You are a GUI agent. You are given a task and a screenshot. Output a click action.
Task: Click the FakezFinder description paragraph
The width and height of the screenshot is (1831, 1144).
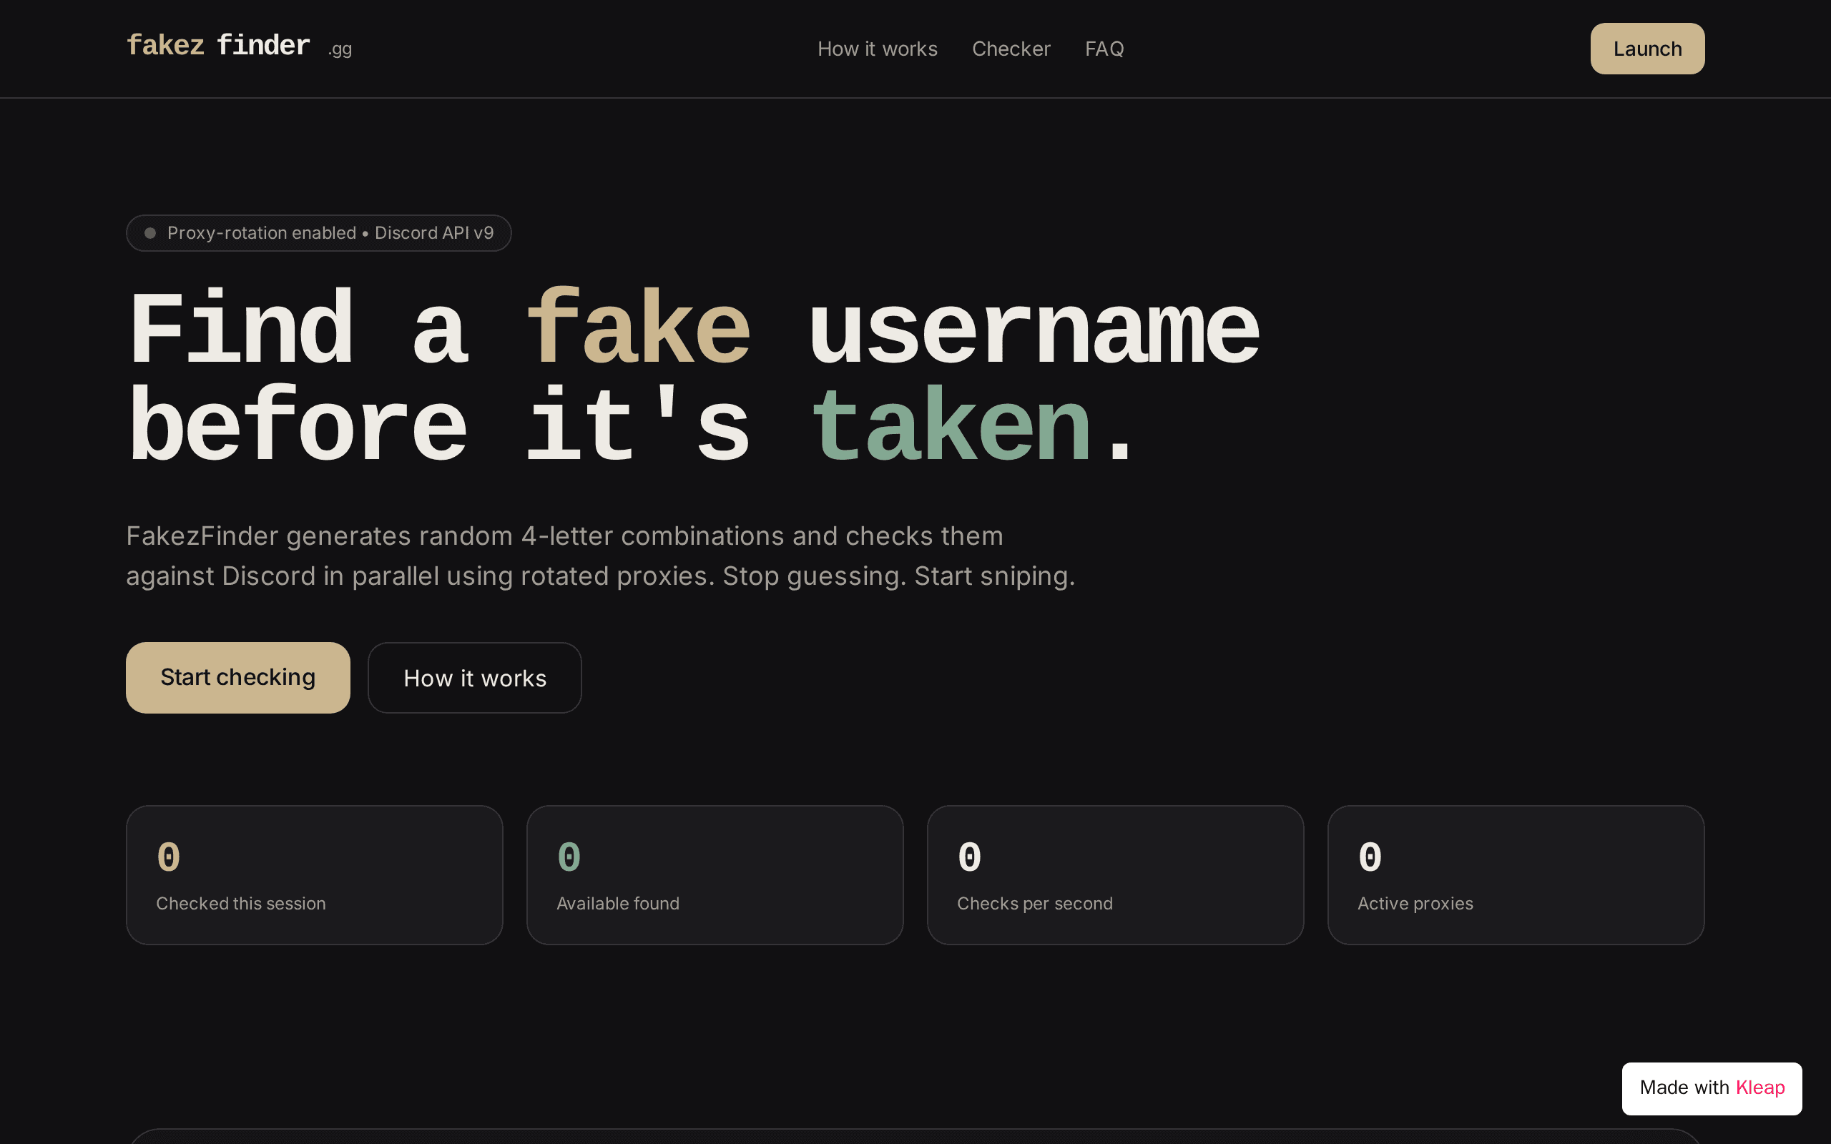point(600,556)
